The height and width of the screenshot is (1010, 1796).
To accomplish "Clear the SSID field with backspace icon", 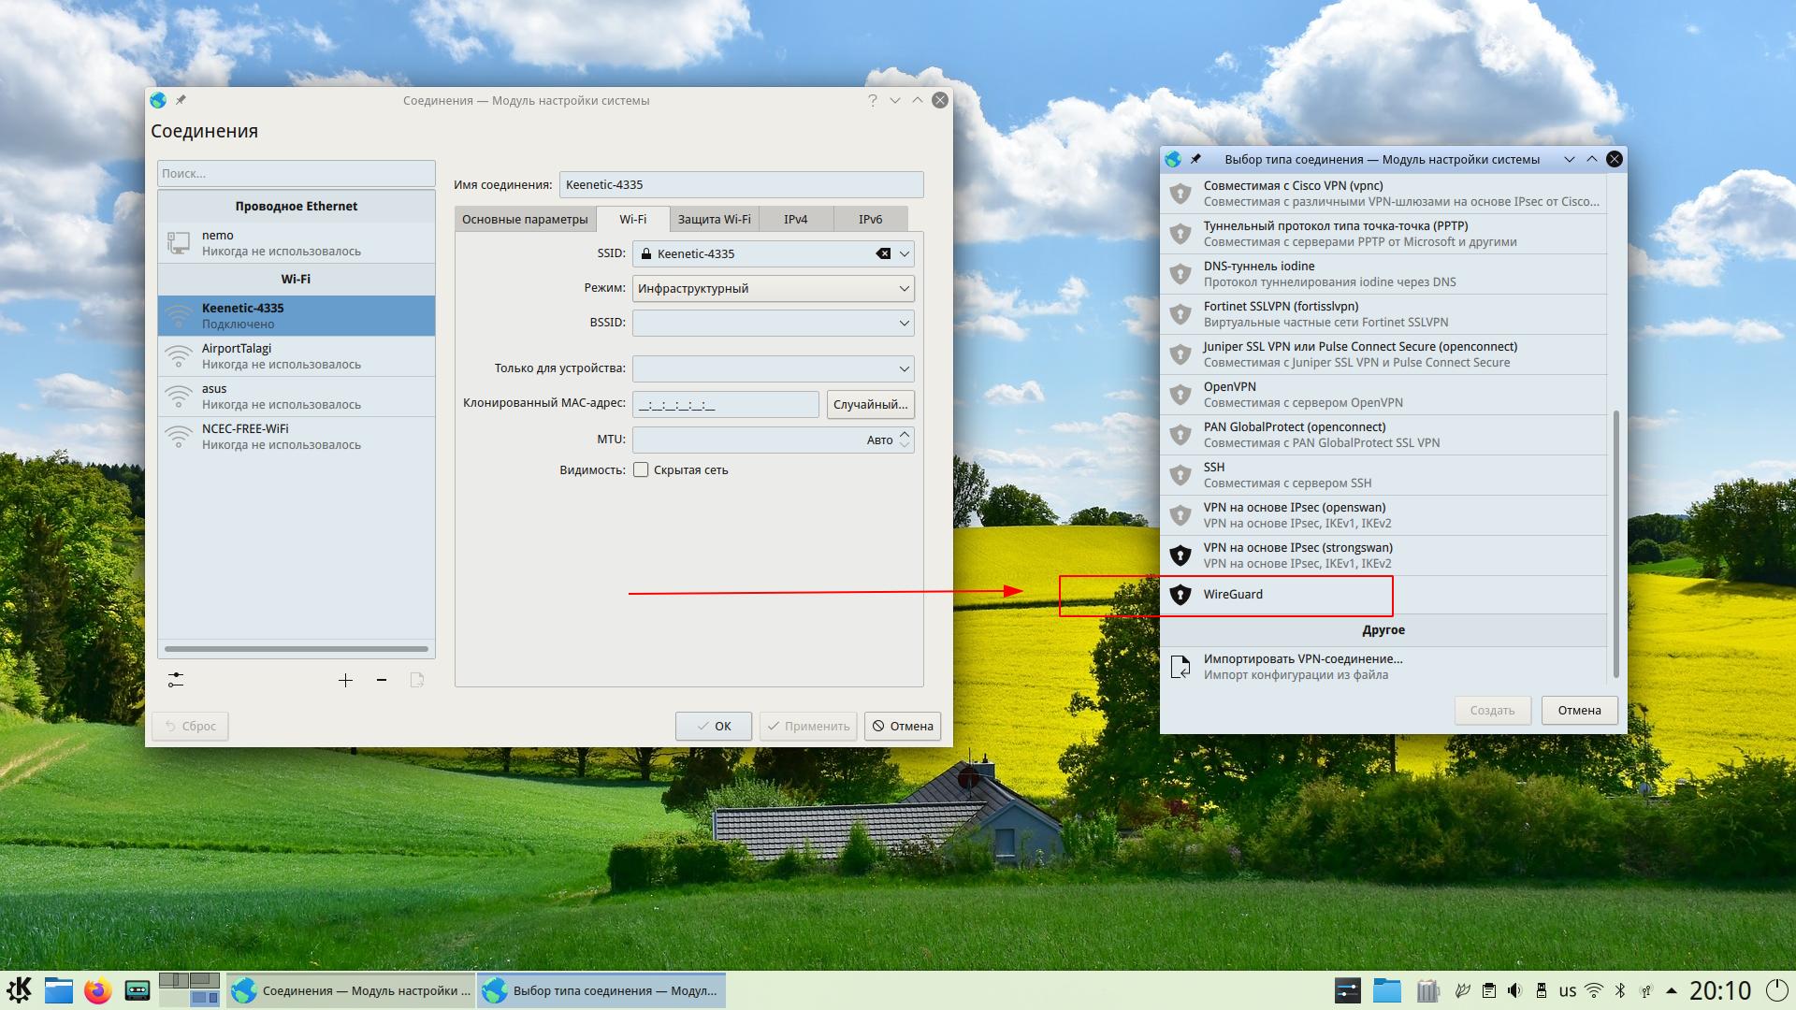I will click(x=882, y=253).
